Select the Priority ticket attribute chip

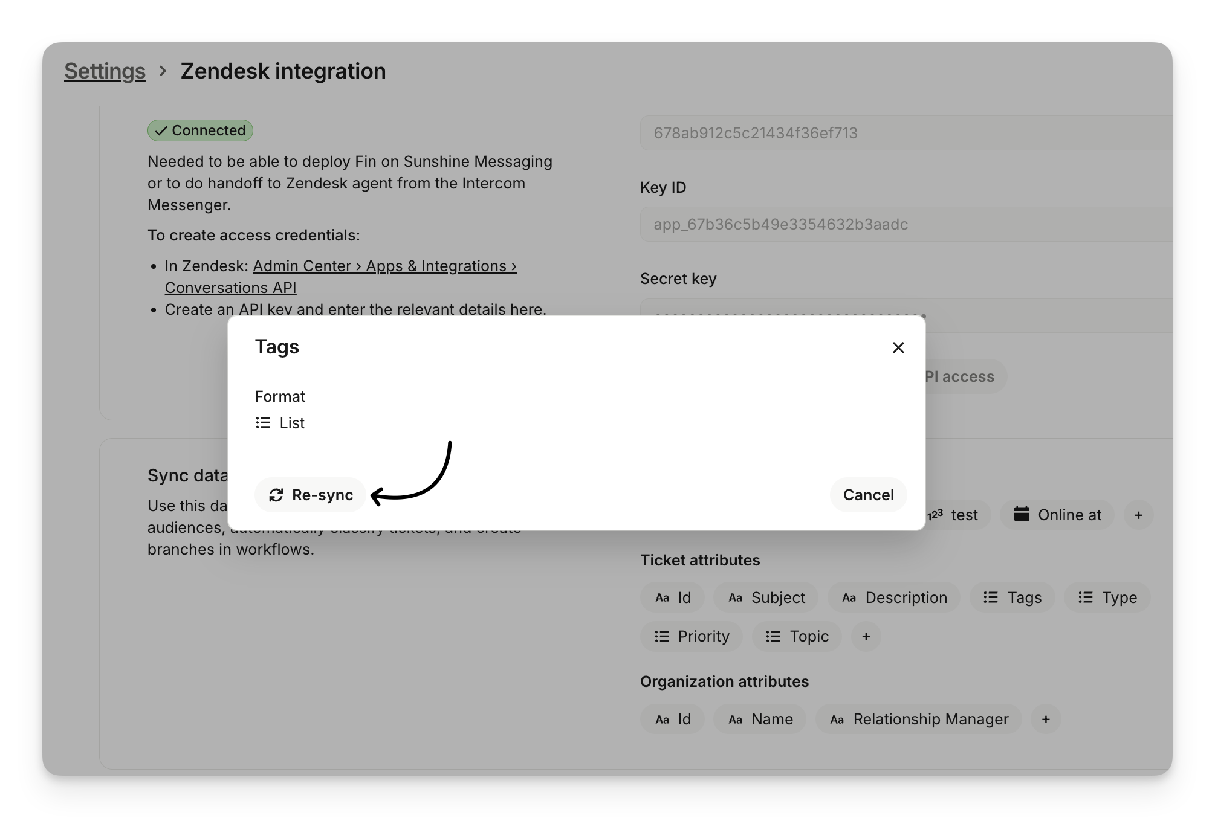[x=692, y=636]
